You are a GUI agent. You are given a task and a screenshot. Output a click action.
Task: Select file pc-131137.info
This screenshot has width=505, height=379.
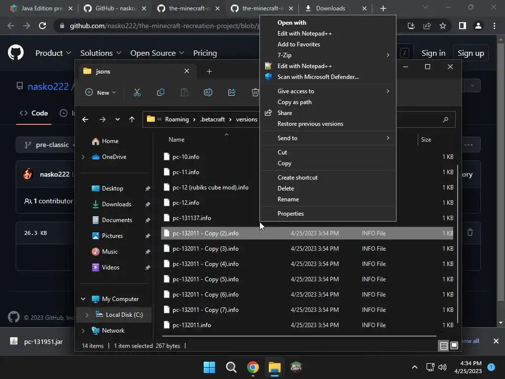pyautogui.click(x=192, y=218)
